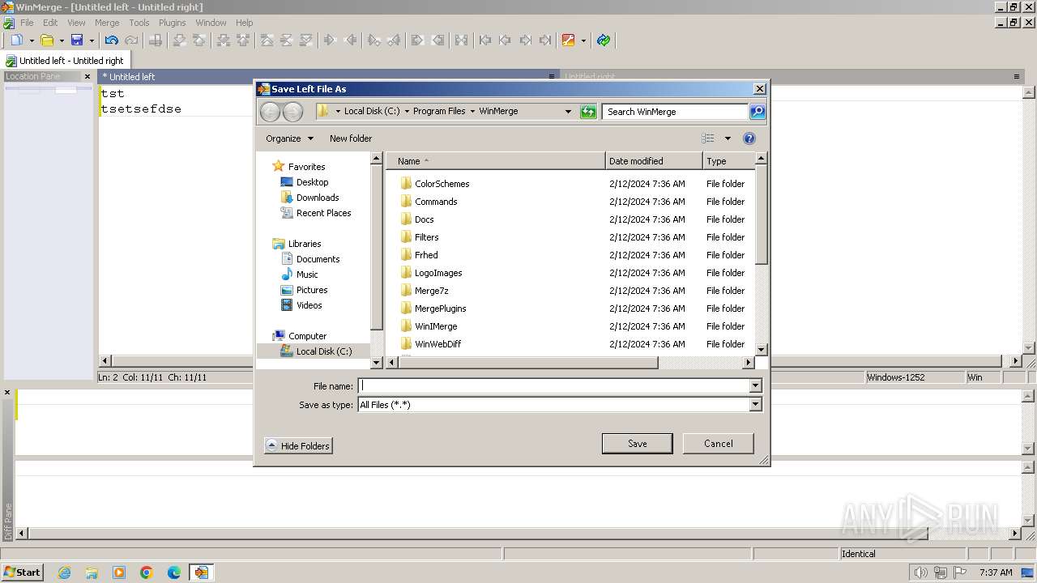Open the Save as type dropdown
Image resolution: width=1037 pixels, height=583 pixels.
pos(756,405)
